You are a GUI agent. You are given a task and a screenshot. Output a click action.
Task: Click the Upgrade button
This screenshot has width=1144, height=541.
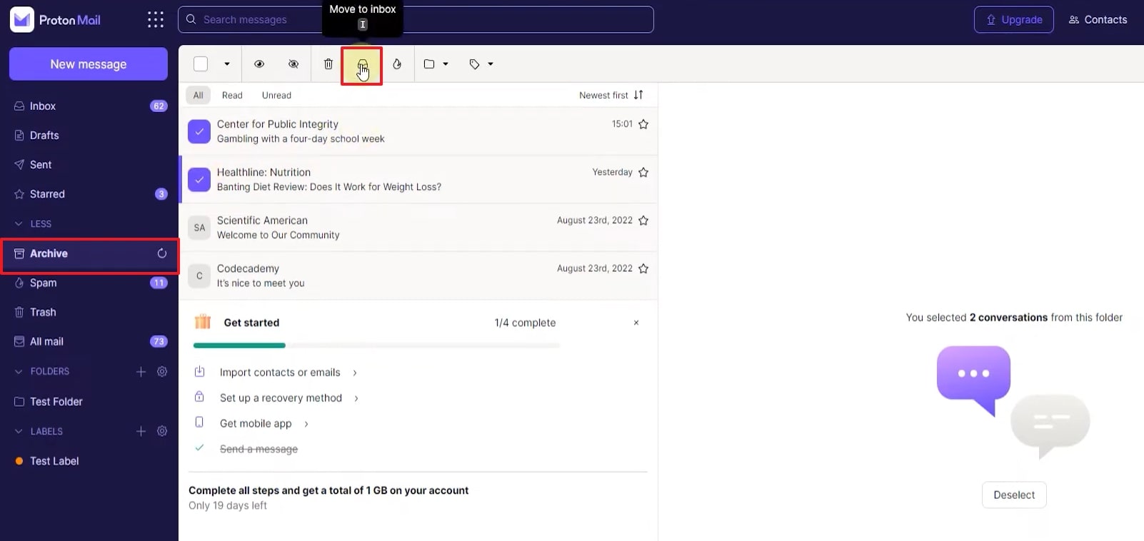(1014, 20)
